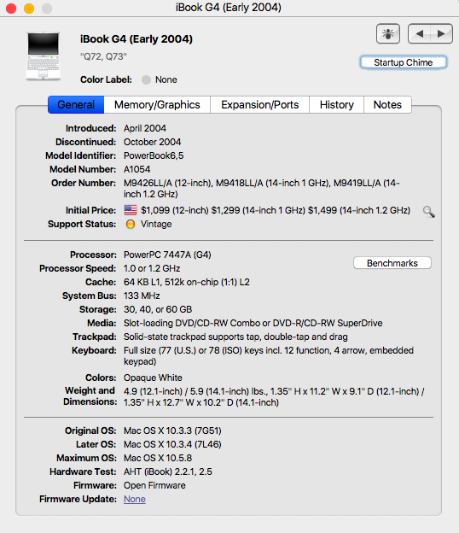The image size is (459, 533).
Task: Open the Color Label gray dot selector
Action: click(147, 80)
